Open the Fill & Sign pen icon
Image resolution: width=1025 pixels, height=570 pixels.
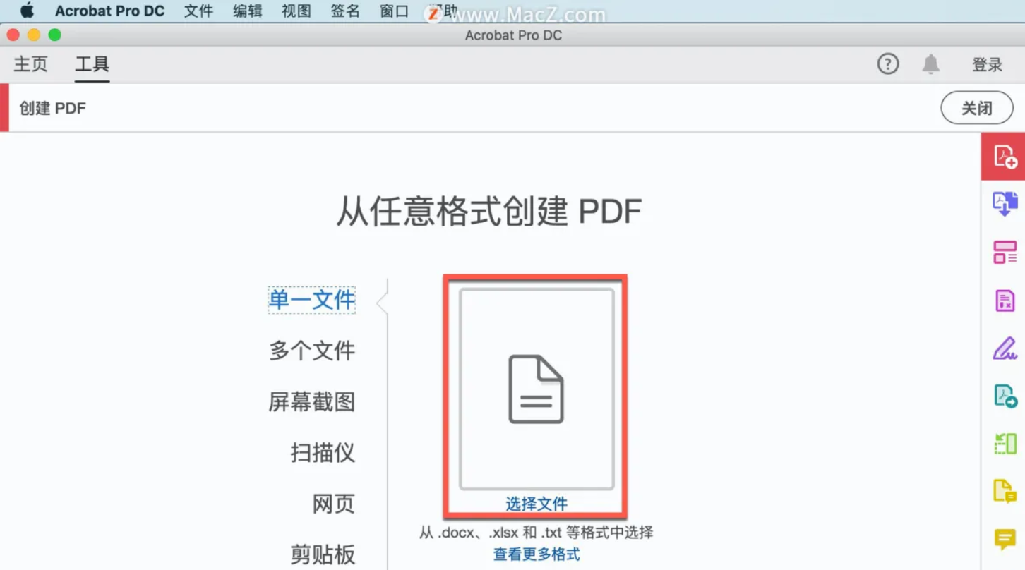1005,348
